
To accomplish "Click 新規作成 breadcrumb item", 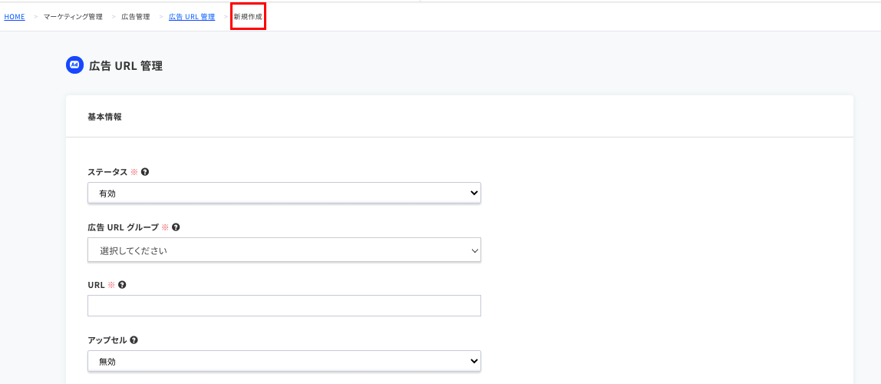I will pos(248,17).
